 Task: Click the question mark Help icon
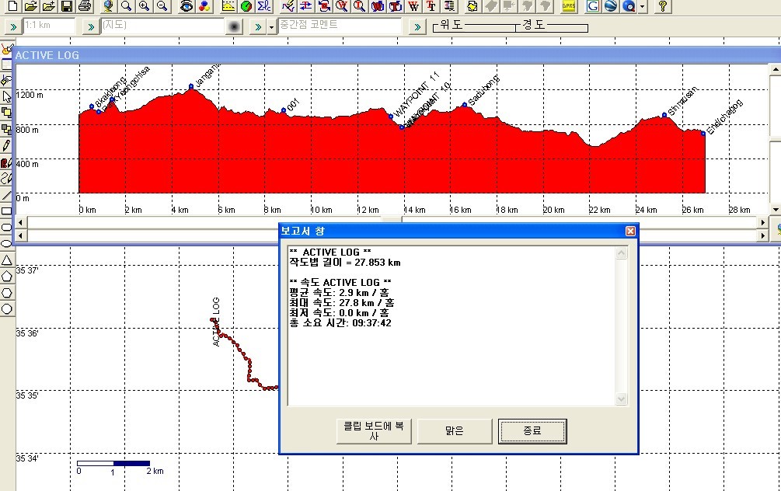662,6
